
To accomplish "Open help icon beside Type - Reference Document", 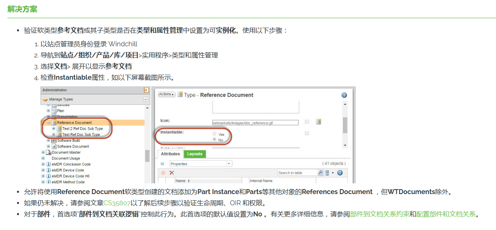I will click(x=345, y=95).
